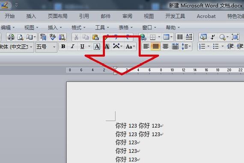244x163 pixels.
Task: Click the Paste clipboard icon
Action: [x=95, y=37]
